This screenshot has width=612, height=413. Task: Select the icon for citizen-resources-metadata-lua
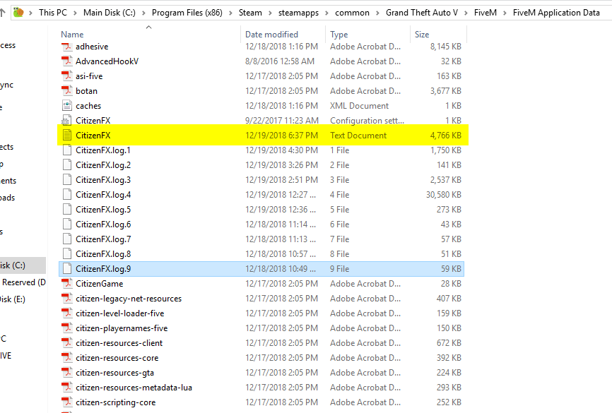67,388
